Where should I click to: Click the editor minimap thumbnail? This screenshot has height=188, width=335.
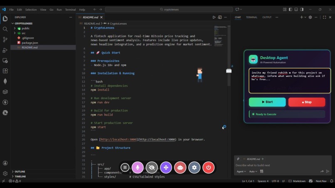pyautogui.click(x=220, y=36)
